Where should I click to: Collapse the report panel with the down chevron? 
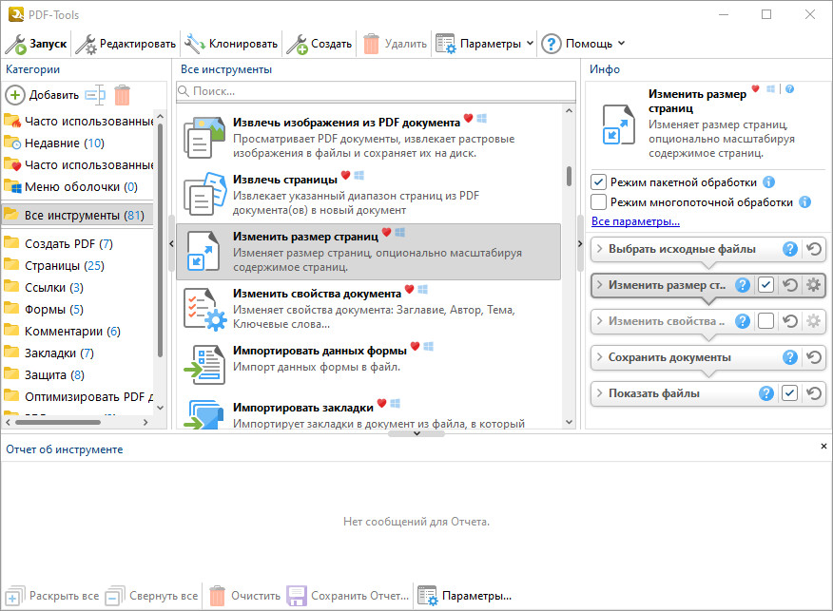(x=417, y=433)
